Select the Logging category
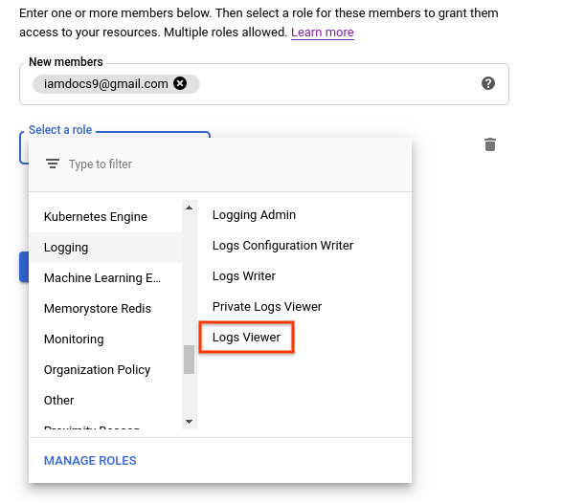This screenshot has width=585, height=503. point(66,248)
